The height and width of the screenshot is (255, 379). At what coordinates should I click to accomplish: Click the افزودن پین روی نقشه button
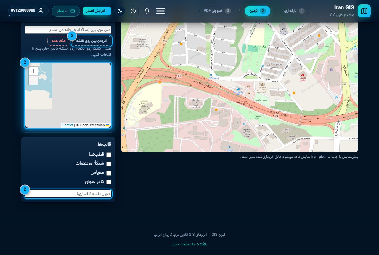pos(91,41)
